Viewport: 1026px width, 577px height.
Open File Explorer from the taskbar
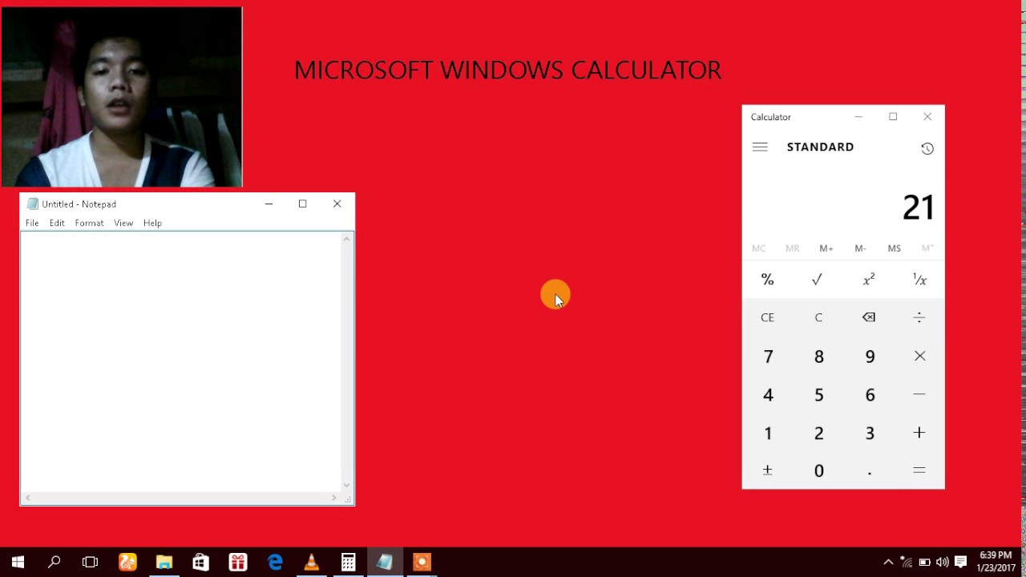[x=164, y=563]
